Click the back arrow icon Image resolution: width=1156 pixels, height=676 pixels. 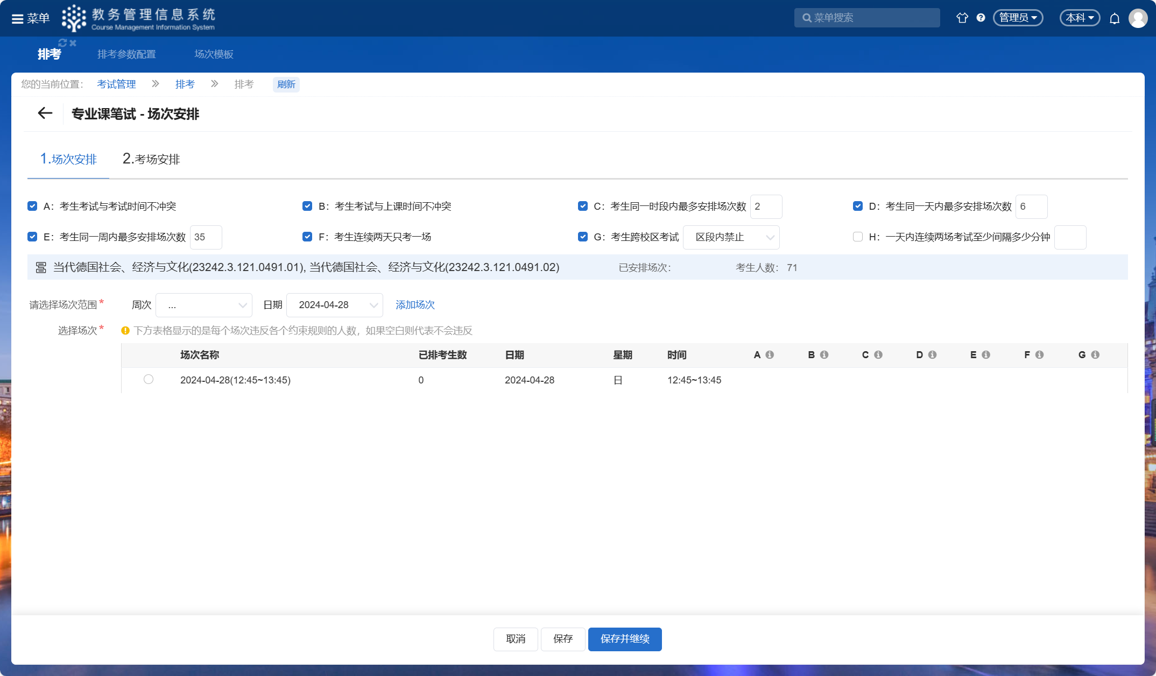point(45,113)
